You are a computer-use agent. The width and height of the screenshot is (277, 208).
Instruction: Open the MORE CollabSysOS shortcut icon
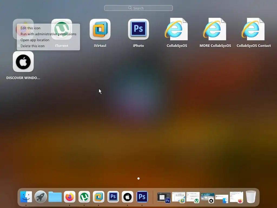pos(215,29)
